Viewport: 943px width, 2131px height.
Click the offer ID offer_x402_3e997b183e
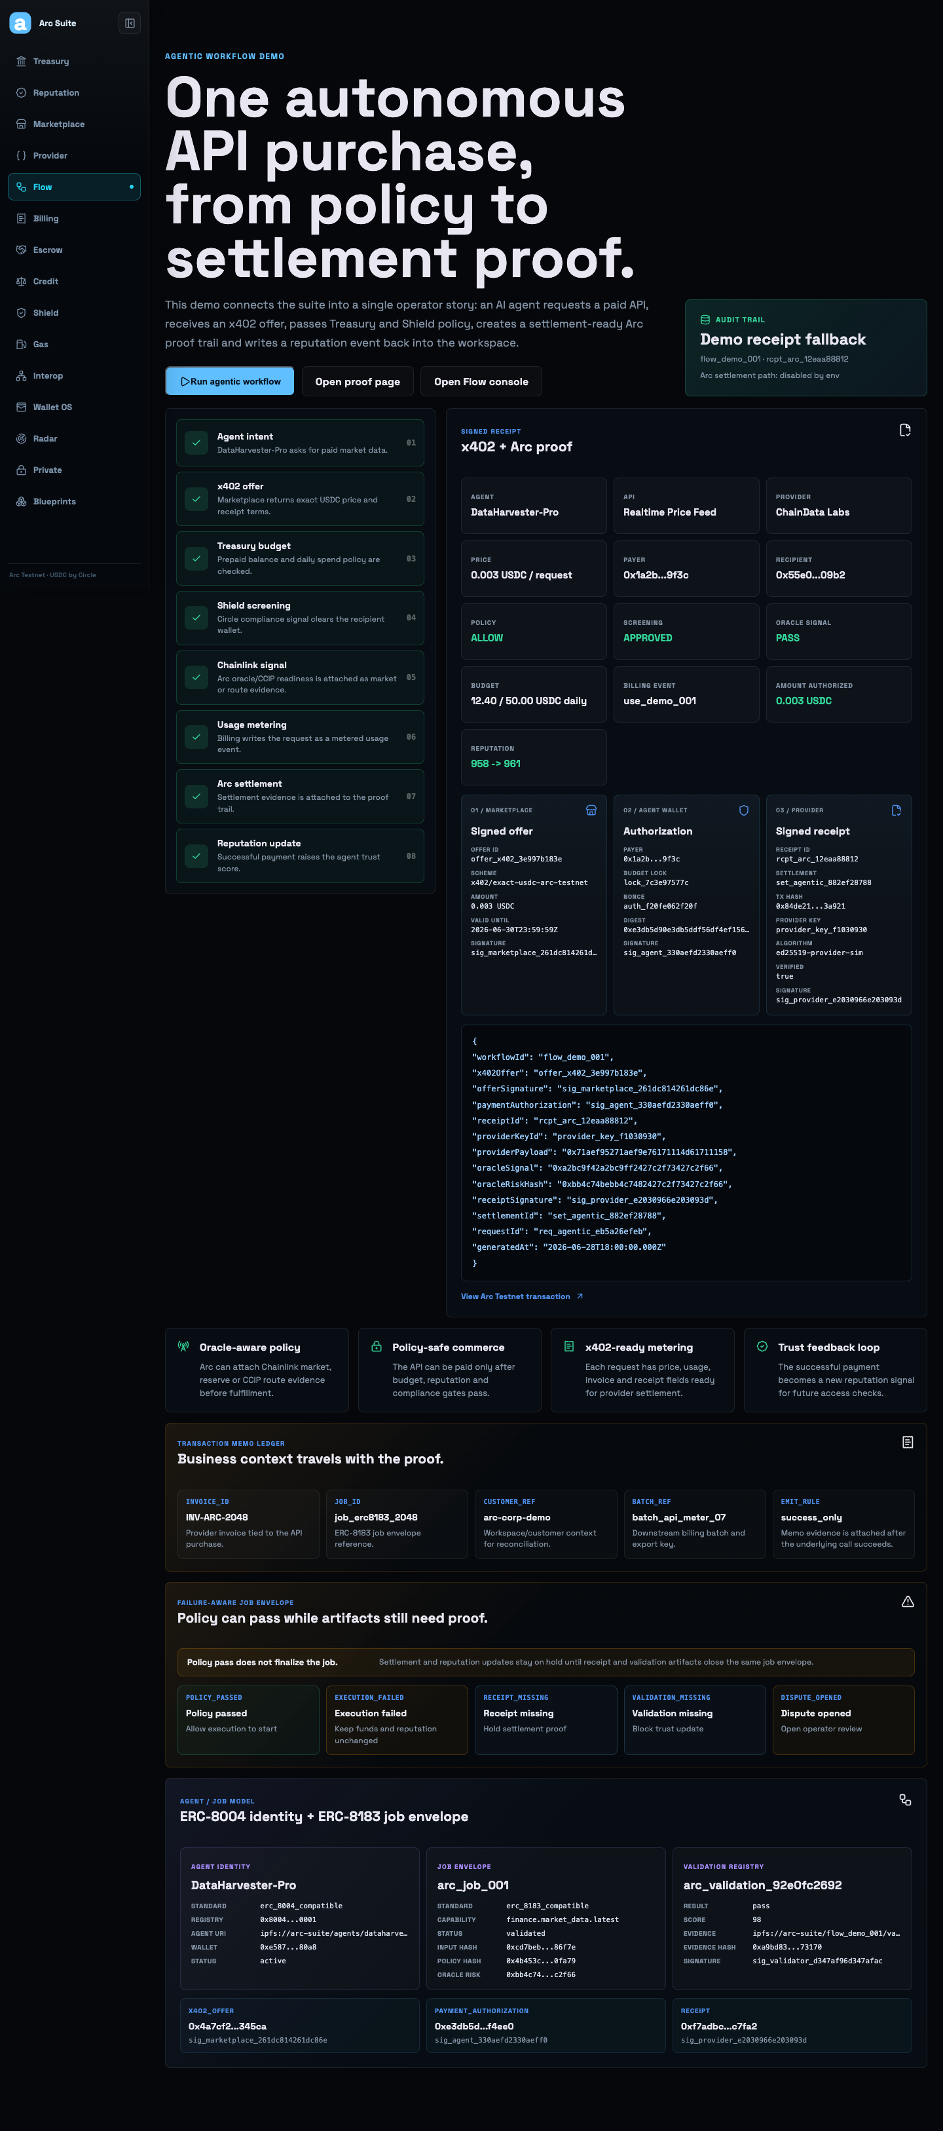[516, 859]
